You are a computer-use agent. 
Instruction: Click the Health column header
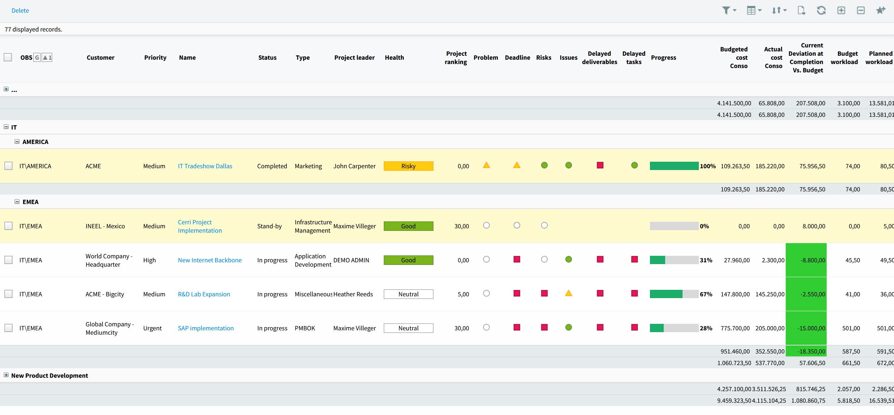394,58
